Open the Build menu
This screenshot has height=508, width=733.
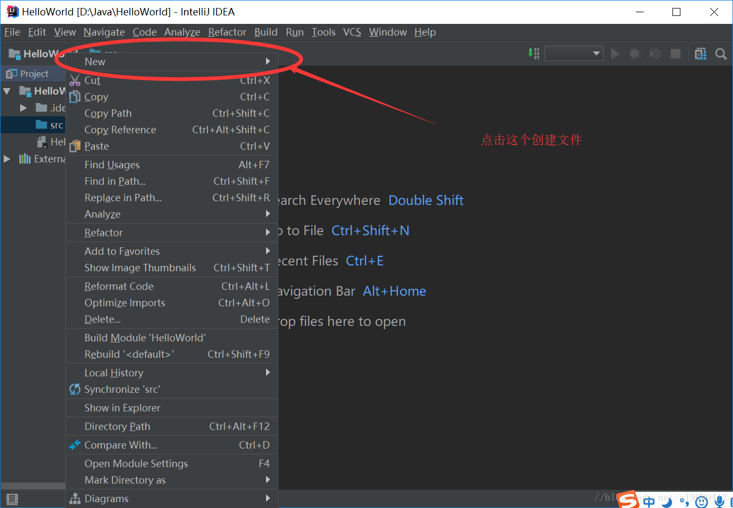point(266,32)
